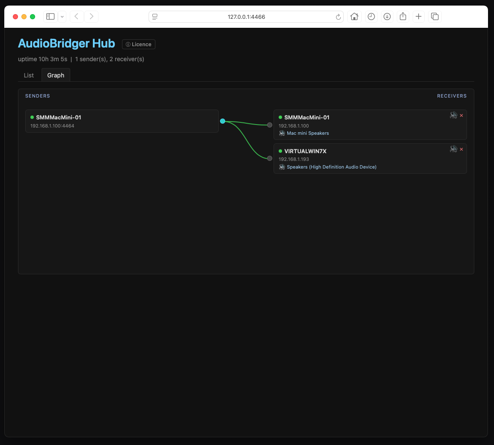The height and width of the screenshot is (445, 494).
Task: Click the RECEIVERS column heading
Action: point(452,96)
